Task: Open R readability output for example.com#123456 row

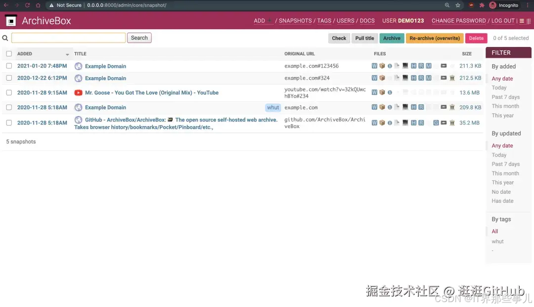Action: (421, 66)
